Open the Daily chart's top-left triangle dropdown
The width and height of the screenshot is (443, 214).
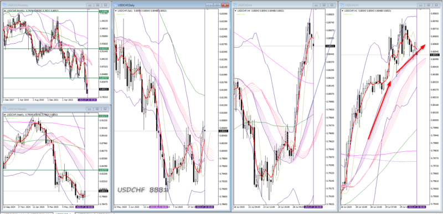(x=116, y=11)
